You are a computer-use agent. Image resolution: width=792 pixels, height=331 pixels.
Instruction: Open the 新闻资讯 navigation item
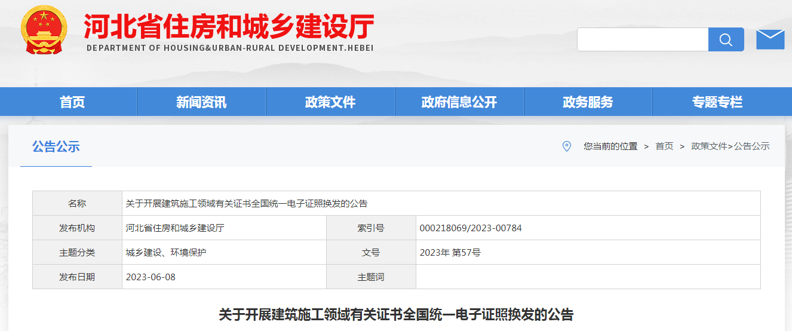(x=201, y=102)
